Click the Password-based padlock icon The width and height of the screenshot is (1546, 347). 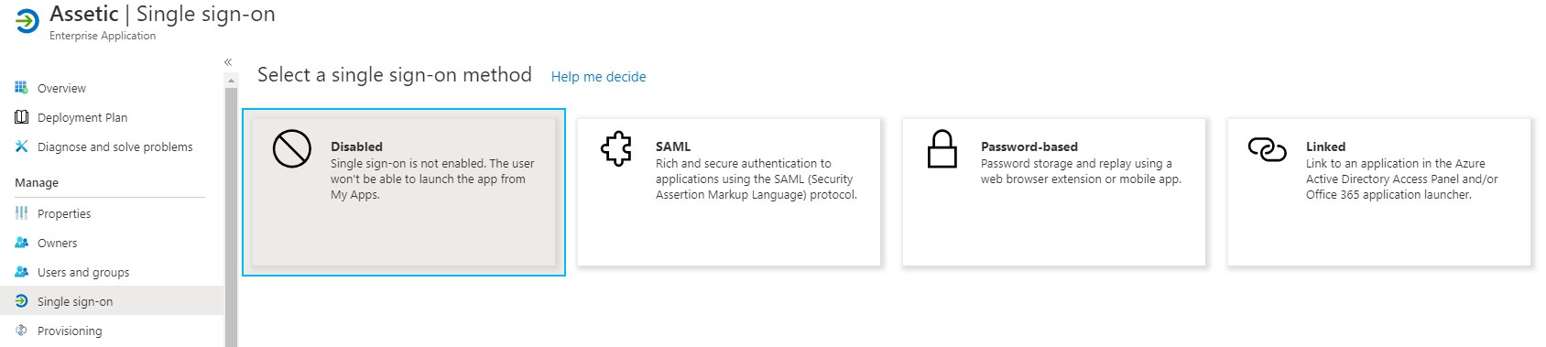[x=942, y=148]
